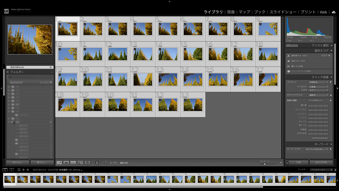Toggle filter lock switch at filmstrip right
The width and height of the screenshot is (339, 191).
click(335, 170)
